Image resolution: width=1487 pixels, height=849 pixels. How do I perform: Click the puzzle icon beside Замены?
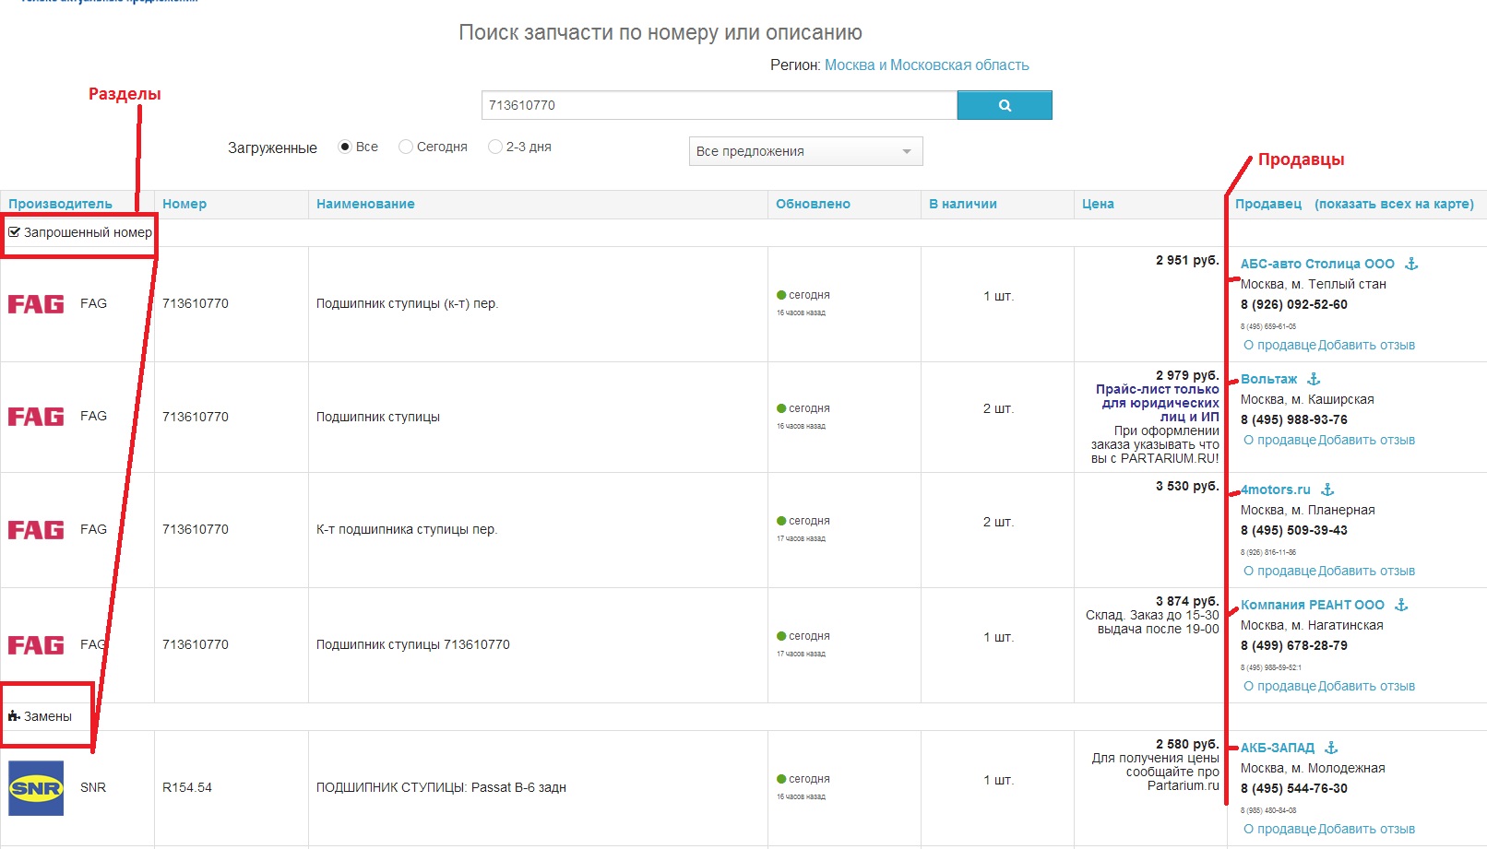point(14,716)
